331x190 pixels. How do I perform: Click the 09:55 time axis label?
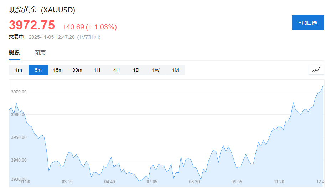237,182
